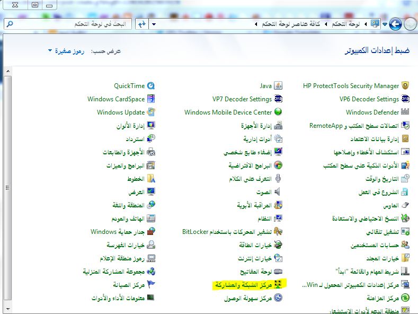Go back with the blue Back button
The image size is (418, 314).
click(x=395, y=24)
